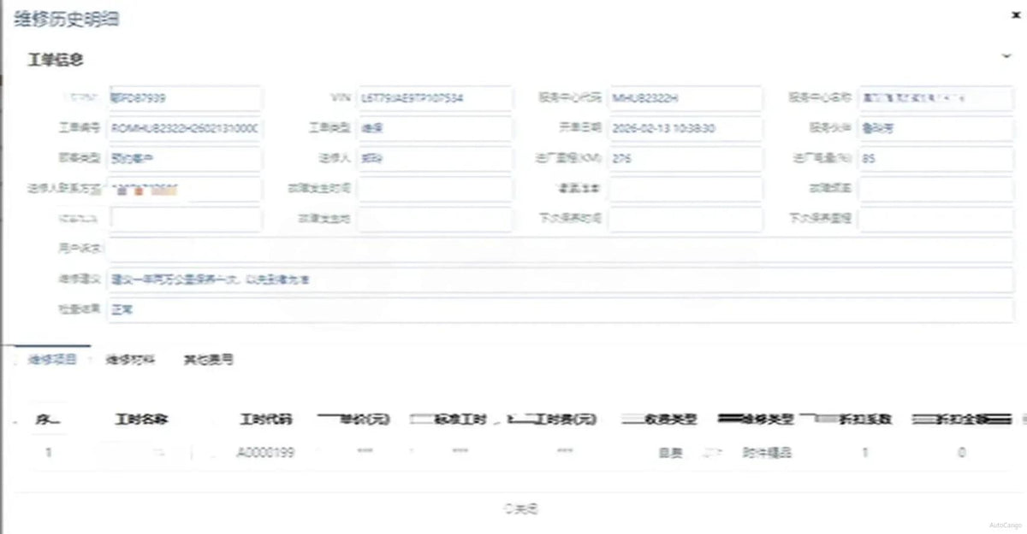
Task: Click the 自费 charge type cell
Action: click(x=671, y=453)
